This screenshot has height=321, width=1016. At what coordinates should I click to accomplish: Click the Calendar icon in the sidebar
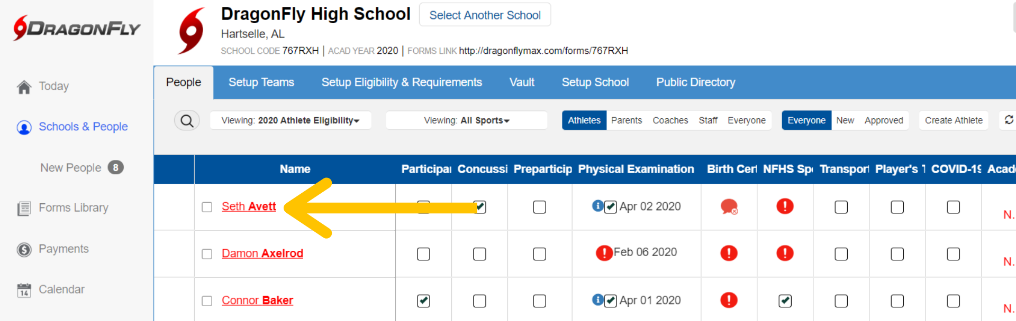tap(24, 290)
